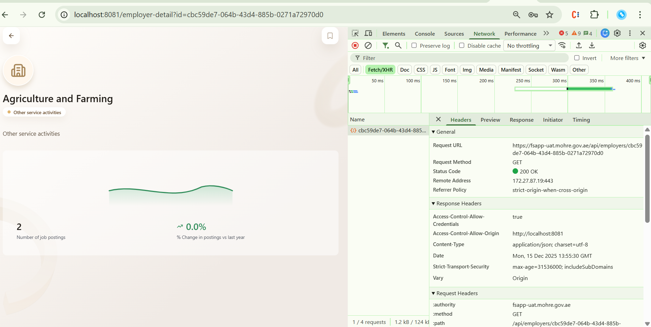
Task: Click the browser forward arrow
Action: point(23,15)
